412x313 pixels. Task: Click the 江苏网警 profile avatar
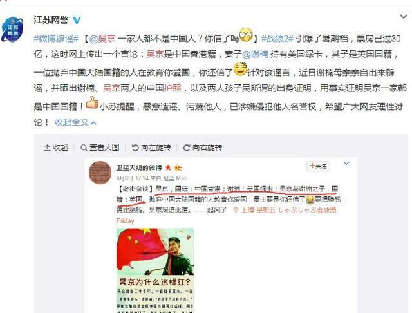[12, 29]
